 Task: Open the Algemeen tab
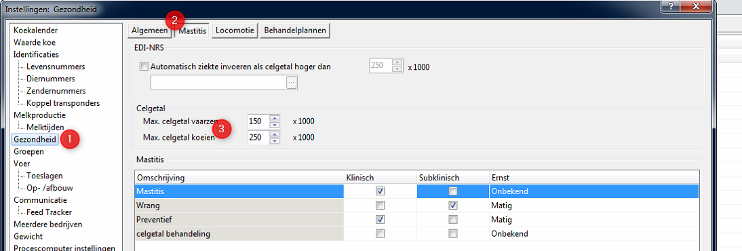[149, 31]
